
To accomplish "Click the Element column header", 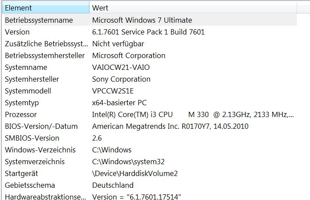I will pos(18,8).
